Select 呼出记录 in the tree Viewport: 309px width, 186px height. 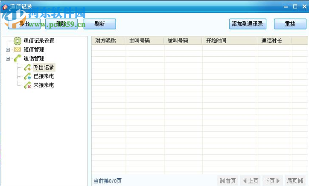[44, 67]
